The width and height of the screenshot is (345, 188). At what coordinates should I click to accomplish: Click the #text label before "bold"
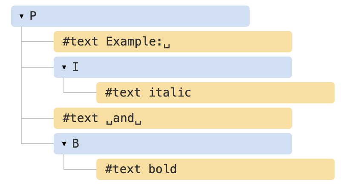[x=123, y=169]
